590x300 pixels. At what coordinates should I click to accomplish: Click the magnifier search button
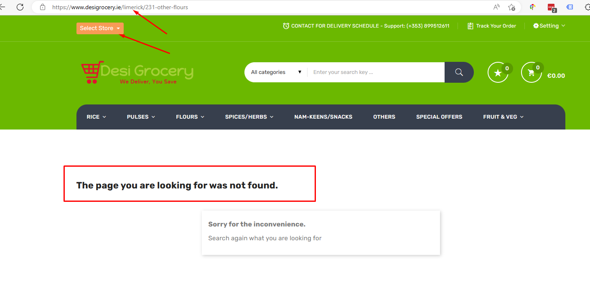[459, 72]
